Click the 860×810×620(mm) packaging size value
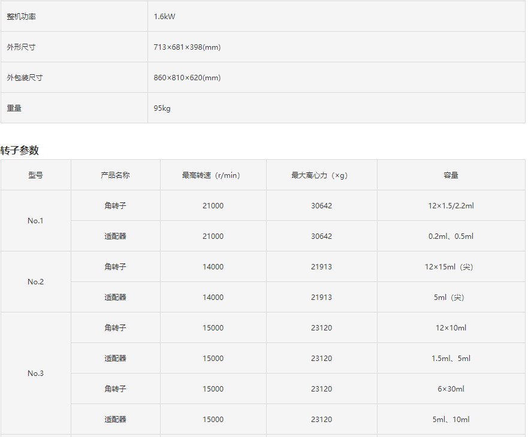Screen dimensions: 528x437 click(187, 78)
